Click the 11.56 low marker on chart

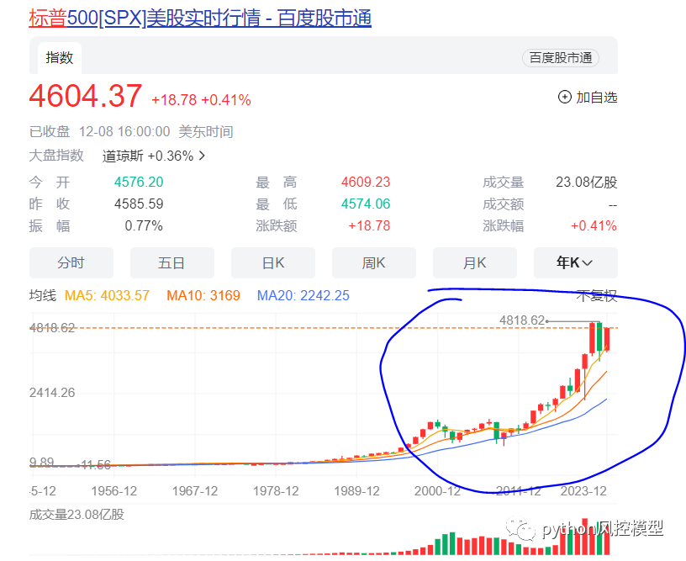tap(96, 465)
